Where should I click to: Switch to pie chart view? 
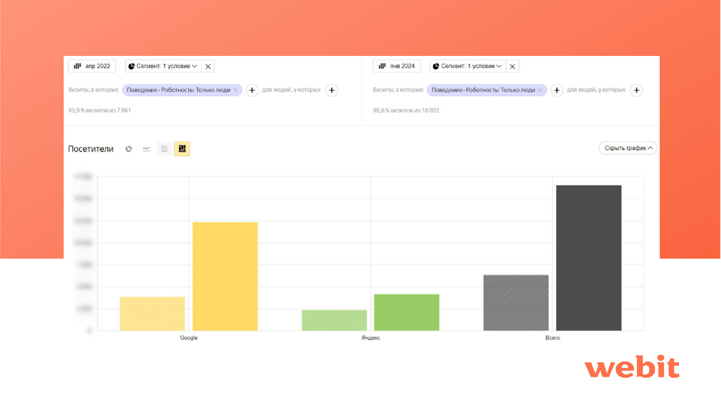[x=129, y=149]
